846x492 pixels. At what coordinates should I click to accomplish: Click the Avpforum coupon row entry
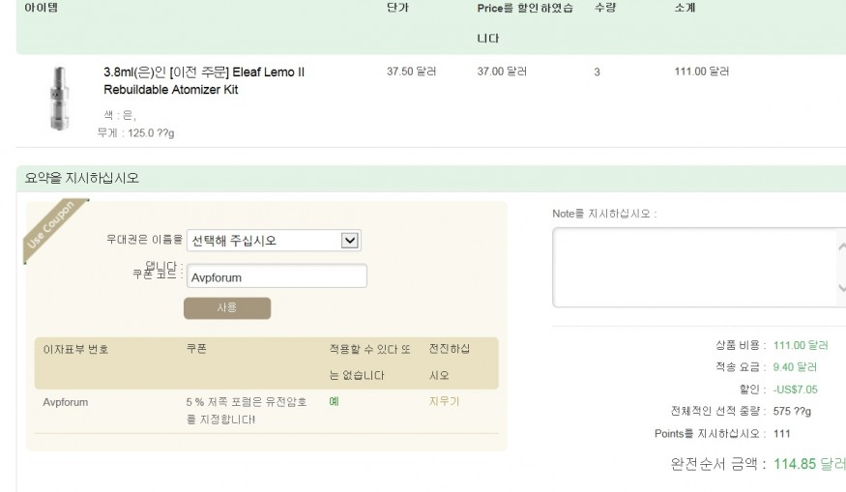66,402
